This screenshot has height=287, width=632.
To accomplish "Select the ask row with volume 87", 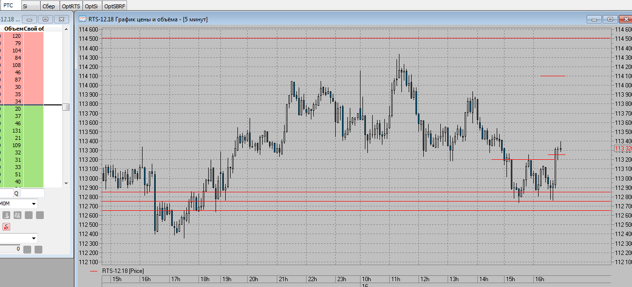I will 22,80.
